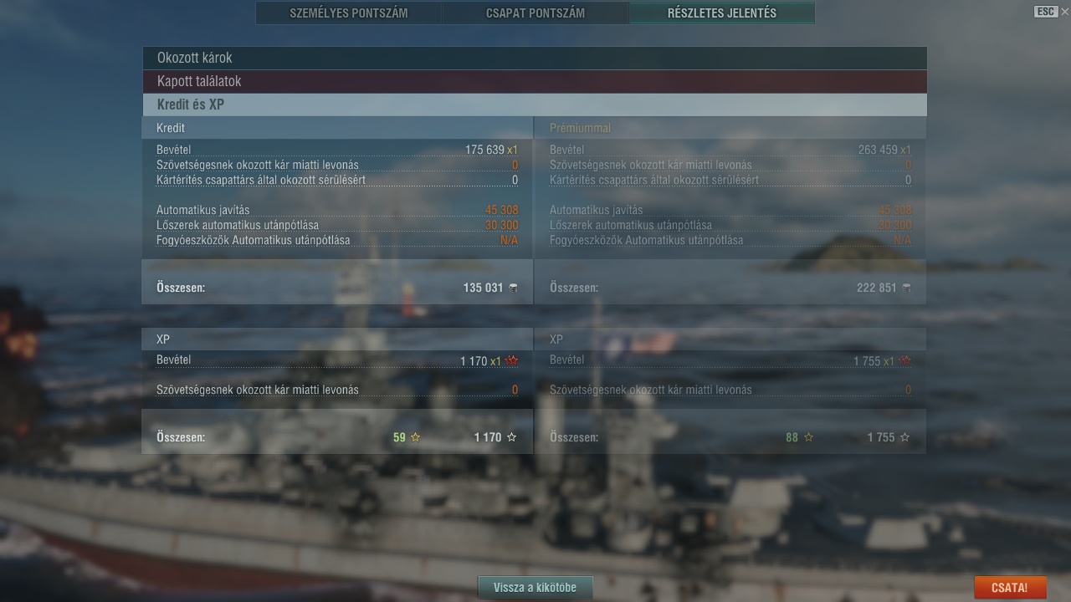Close the report with ESC button

pos(1046,12)
